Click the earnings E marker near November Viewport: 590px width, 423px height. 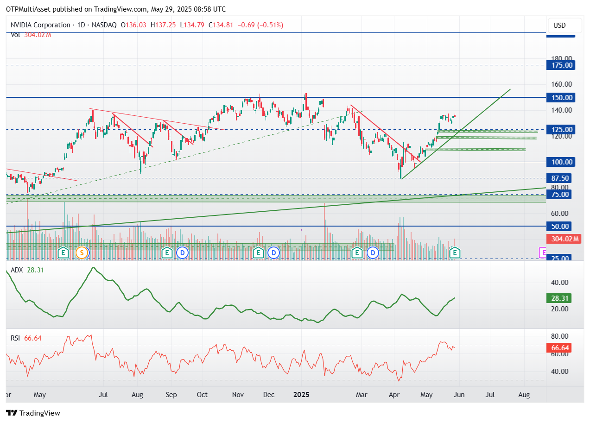pyautogui.click(x=258, y=253)
